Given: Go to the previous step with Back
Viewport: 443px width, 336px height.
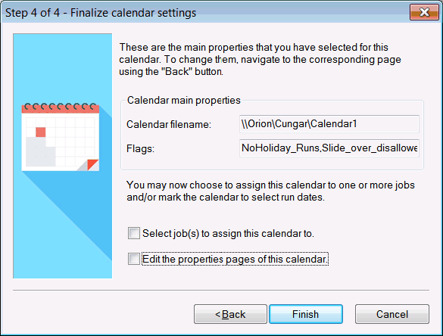Looking at the screenshot, I should point(230,314).
